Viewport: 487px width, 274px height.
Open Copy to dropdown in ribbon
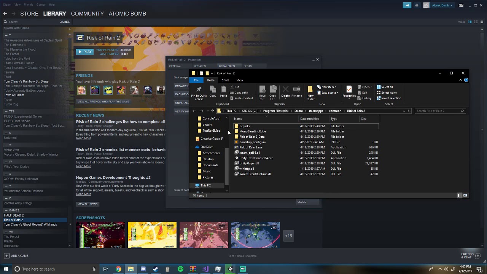[273, 93]
